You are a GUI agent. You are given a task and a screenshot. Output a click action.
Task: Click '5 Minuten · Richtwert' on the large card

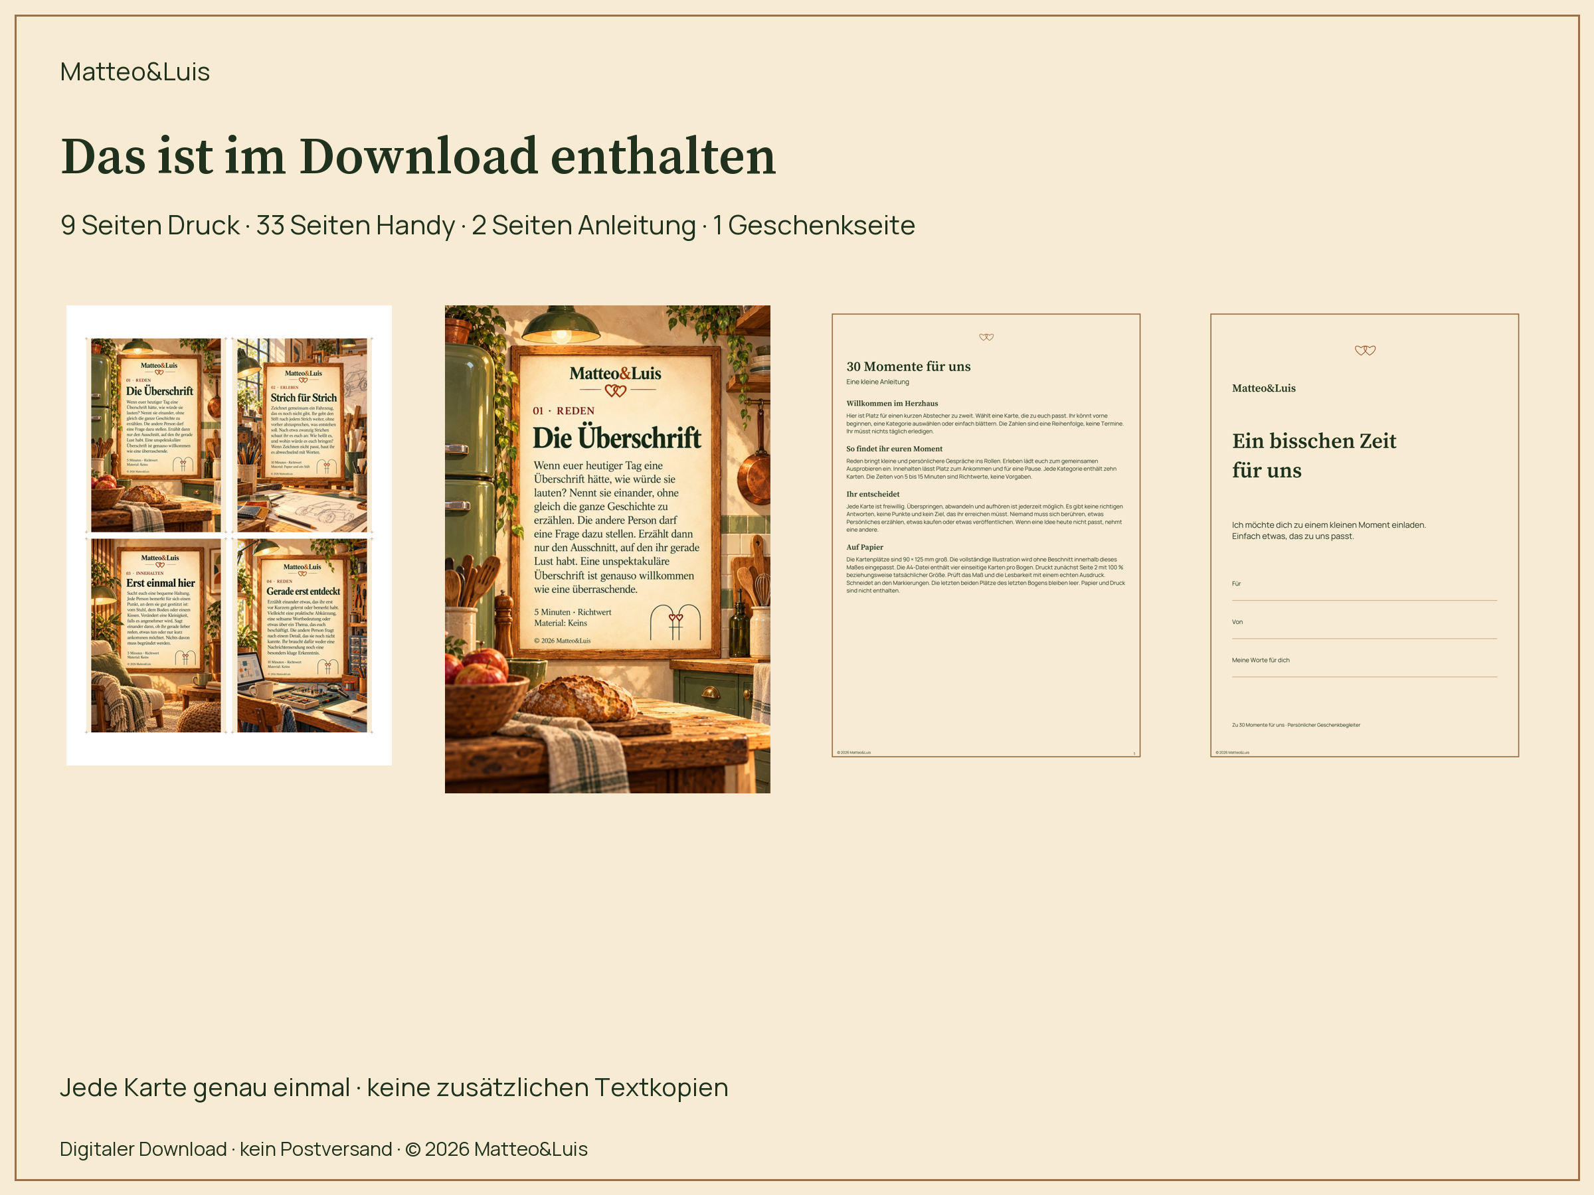click(x=572, y=612)
